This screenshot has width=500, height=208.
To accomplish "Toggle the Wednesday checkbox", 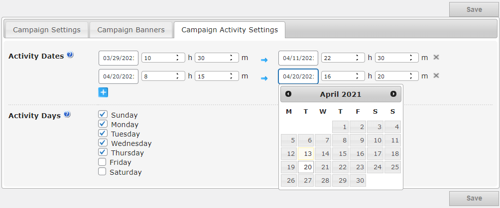I will [103, 143].
